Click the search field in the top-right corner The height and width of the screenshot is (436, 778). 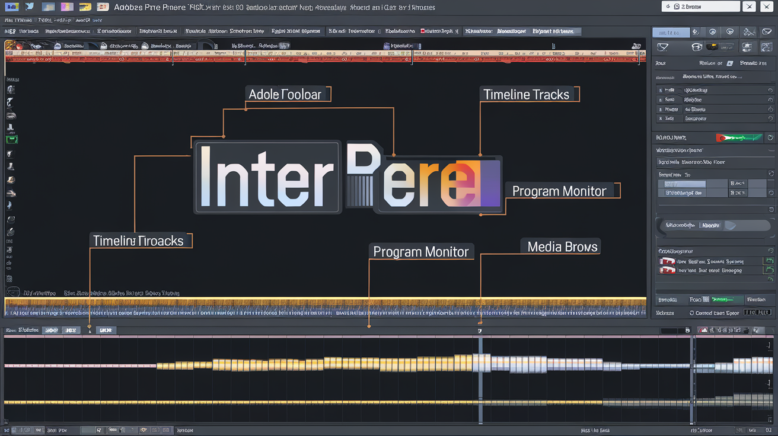701,7
